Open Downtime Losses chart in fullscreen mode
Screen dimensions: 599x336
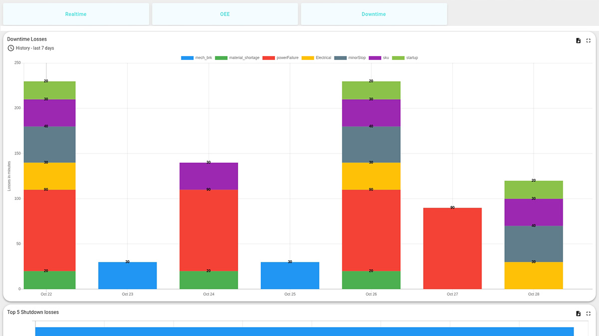[589, 40]
